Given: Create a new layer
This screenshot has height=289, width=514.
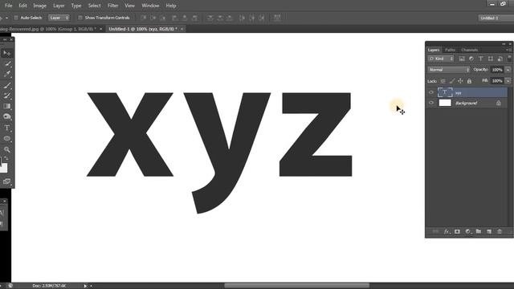Looking at the screenshot, I should click(489, 231).
